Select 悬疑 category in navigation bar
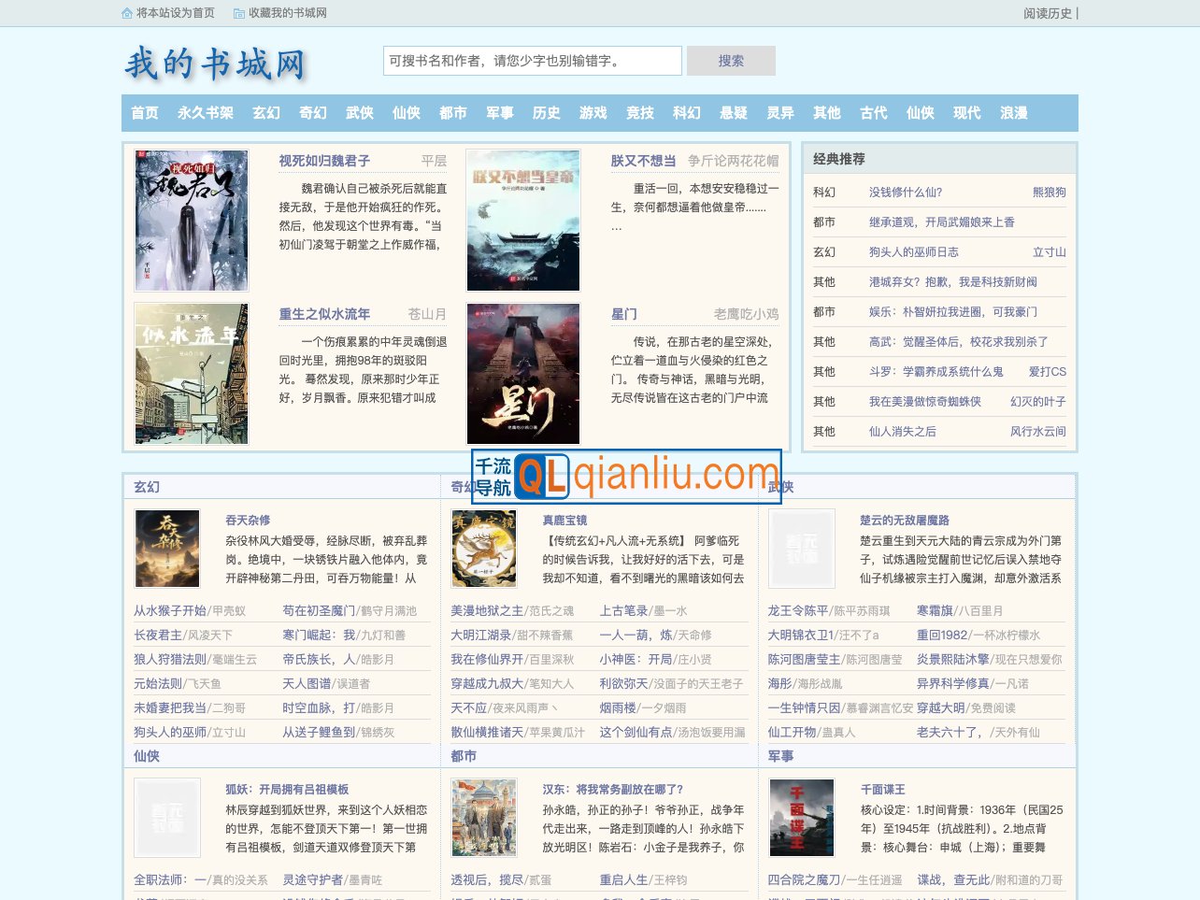The image size is (1200, 900). pos(734,113)
